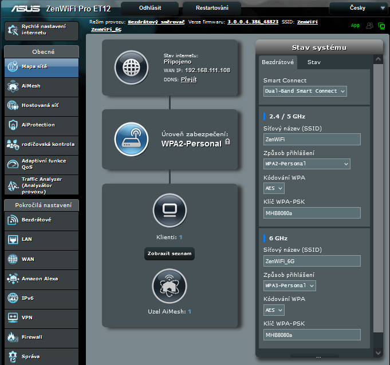Open the 6 GHz WPA3-Personal dropdown

(289, 285)
